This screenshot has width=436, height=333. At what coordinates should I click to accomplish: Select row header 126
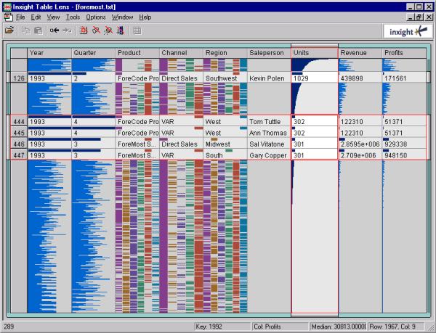point(19,78)
